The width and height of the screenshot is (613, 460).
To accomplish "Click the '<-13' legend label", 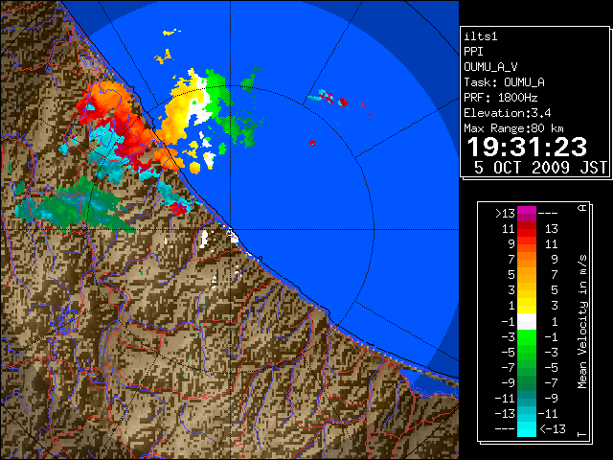I will point(553,428).
